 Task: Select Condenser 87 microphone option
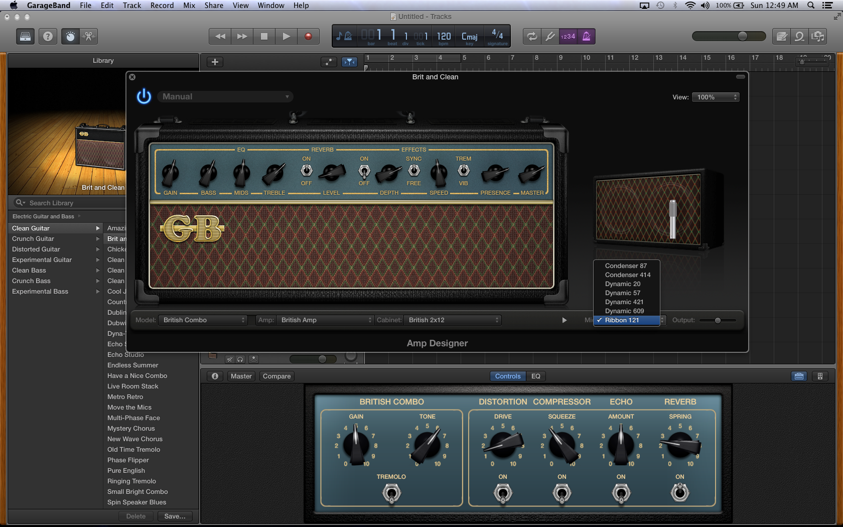pos(626,266)
